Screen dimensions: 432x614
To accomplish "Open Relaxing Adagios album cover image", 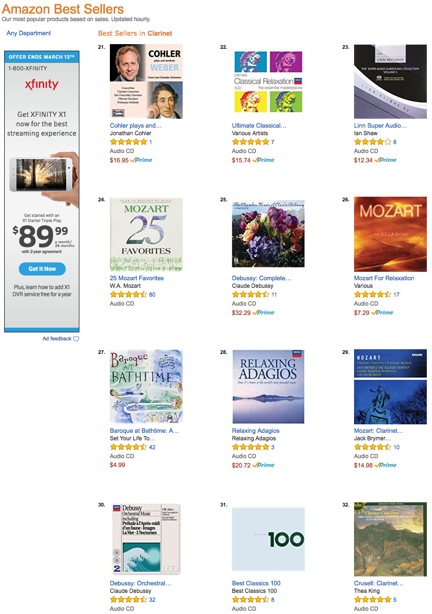I will pyautogui.click(x=268, y=387).
